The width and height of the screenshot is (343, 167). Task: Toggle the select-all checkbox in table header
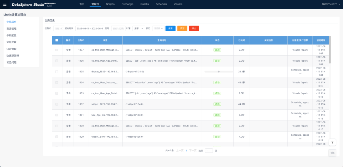(x=57, y=40)
